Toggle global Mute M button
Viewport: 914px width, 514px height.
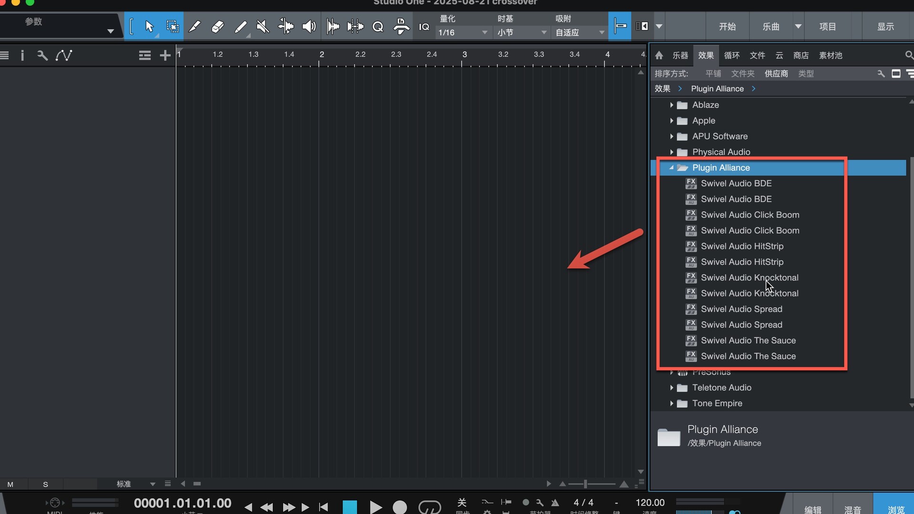10,484
